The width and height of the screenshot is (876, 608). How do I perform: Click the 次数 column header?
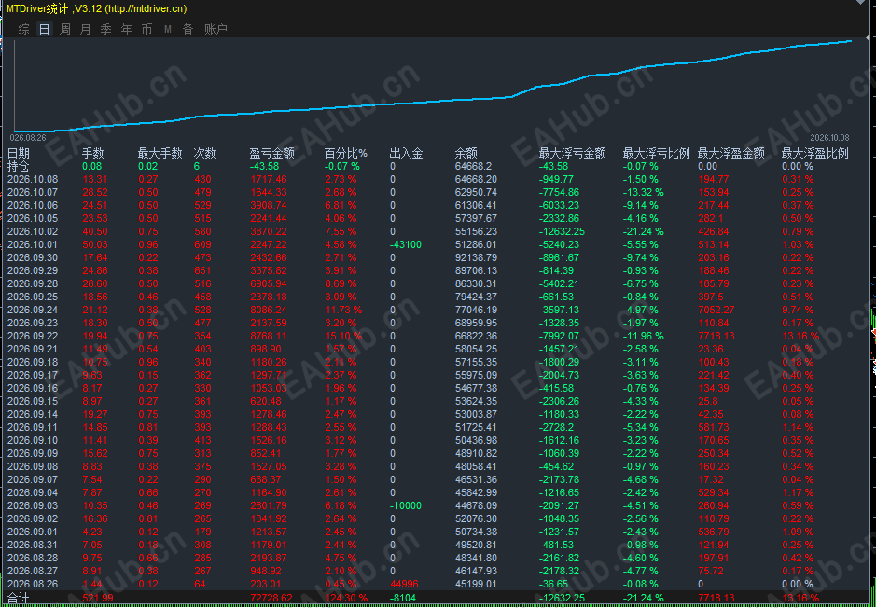click(x=204, y=154)
